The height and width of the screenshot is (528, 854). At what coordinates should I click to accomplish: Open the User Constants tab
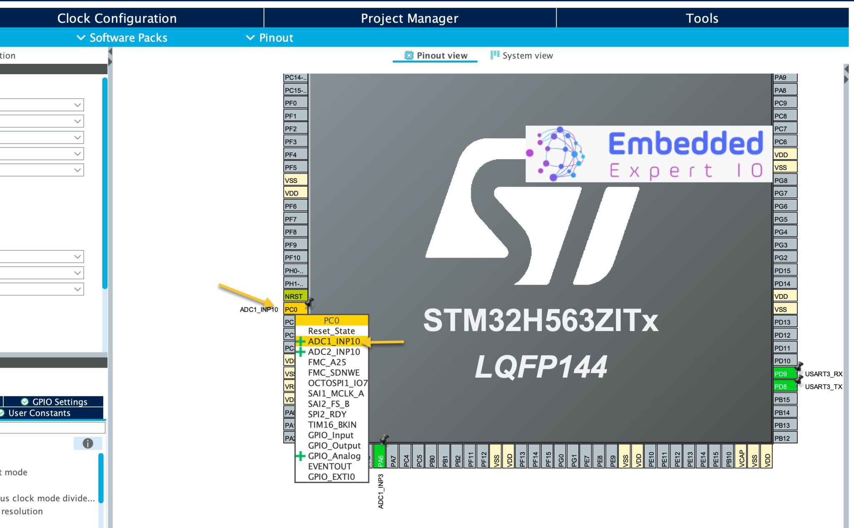tap(40, 413)
